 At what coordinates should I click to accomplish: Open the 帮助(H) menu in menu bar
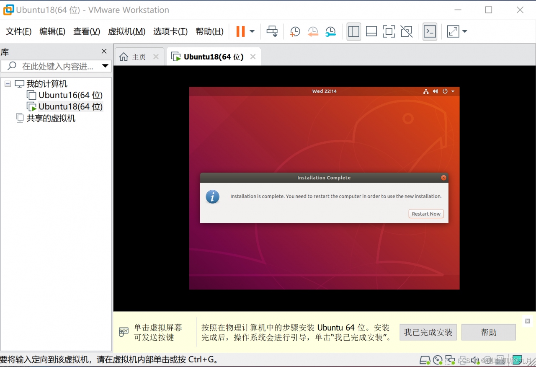[x=209, y=31]
